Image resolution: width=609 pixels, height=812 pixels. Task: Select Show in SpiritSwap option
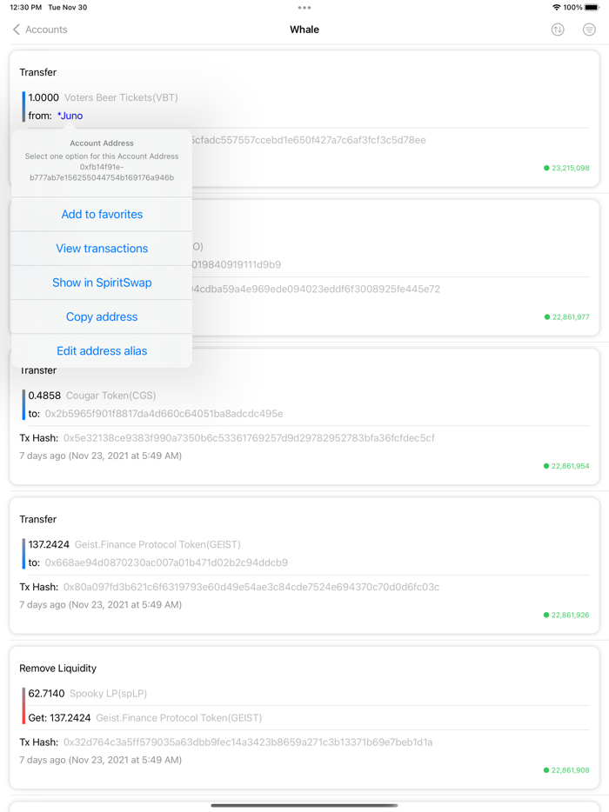pos(101,283)
